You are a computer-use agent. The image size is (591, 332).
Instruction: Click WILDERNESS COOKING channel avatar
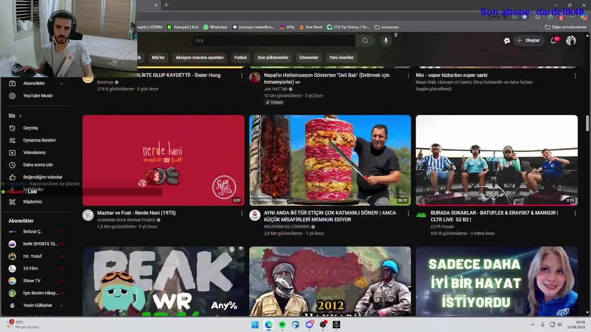255,215
